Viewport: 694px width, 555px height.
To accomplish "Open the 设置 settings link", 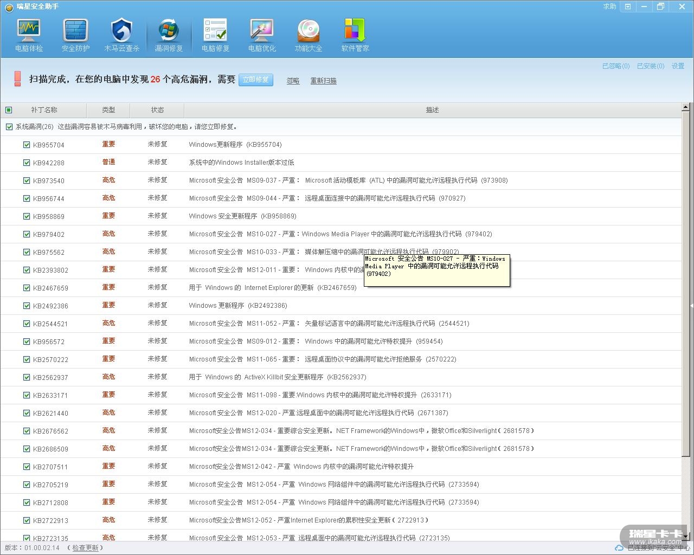I will pyautogui.click(x=678, y=66).
